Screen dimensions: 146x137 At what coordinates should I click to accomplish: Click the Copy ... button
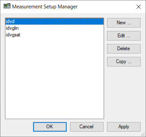tap(124, 61)
